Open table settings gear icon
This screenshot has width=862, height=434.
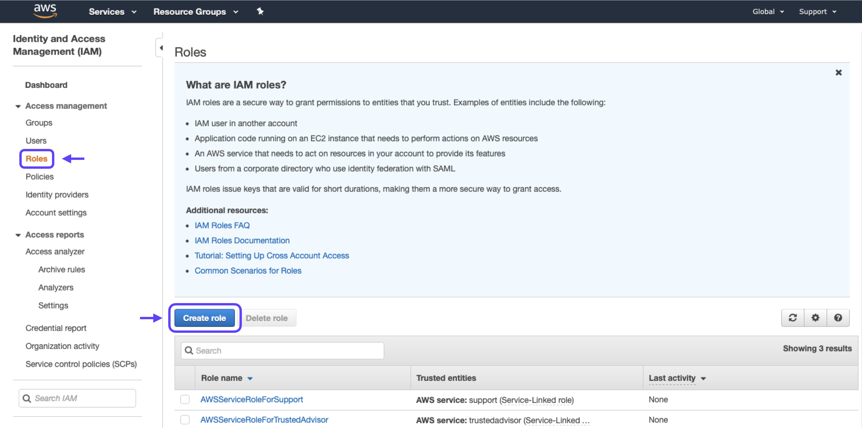pos(815,318)
